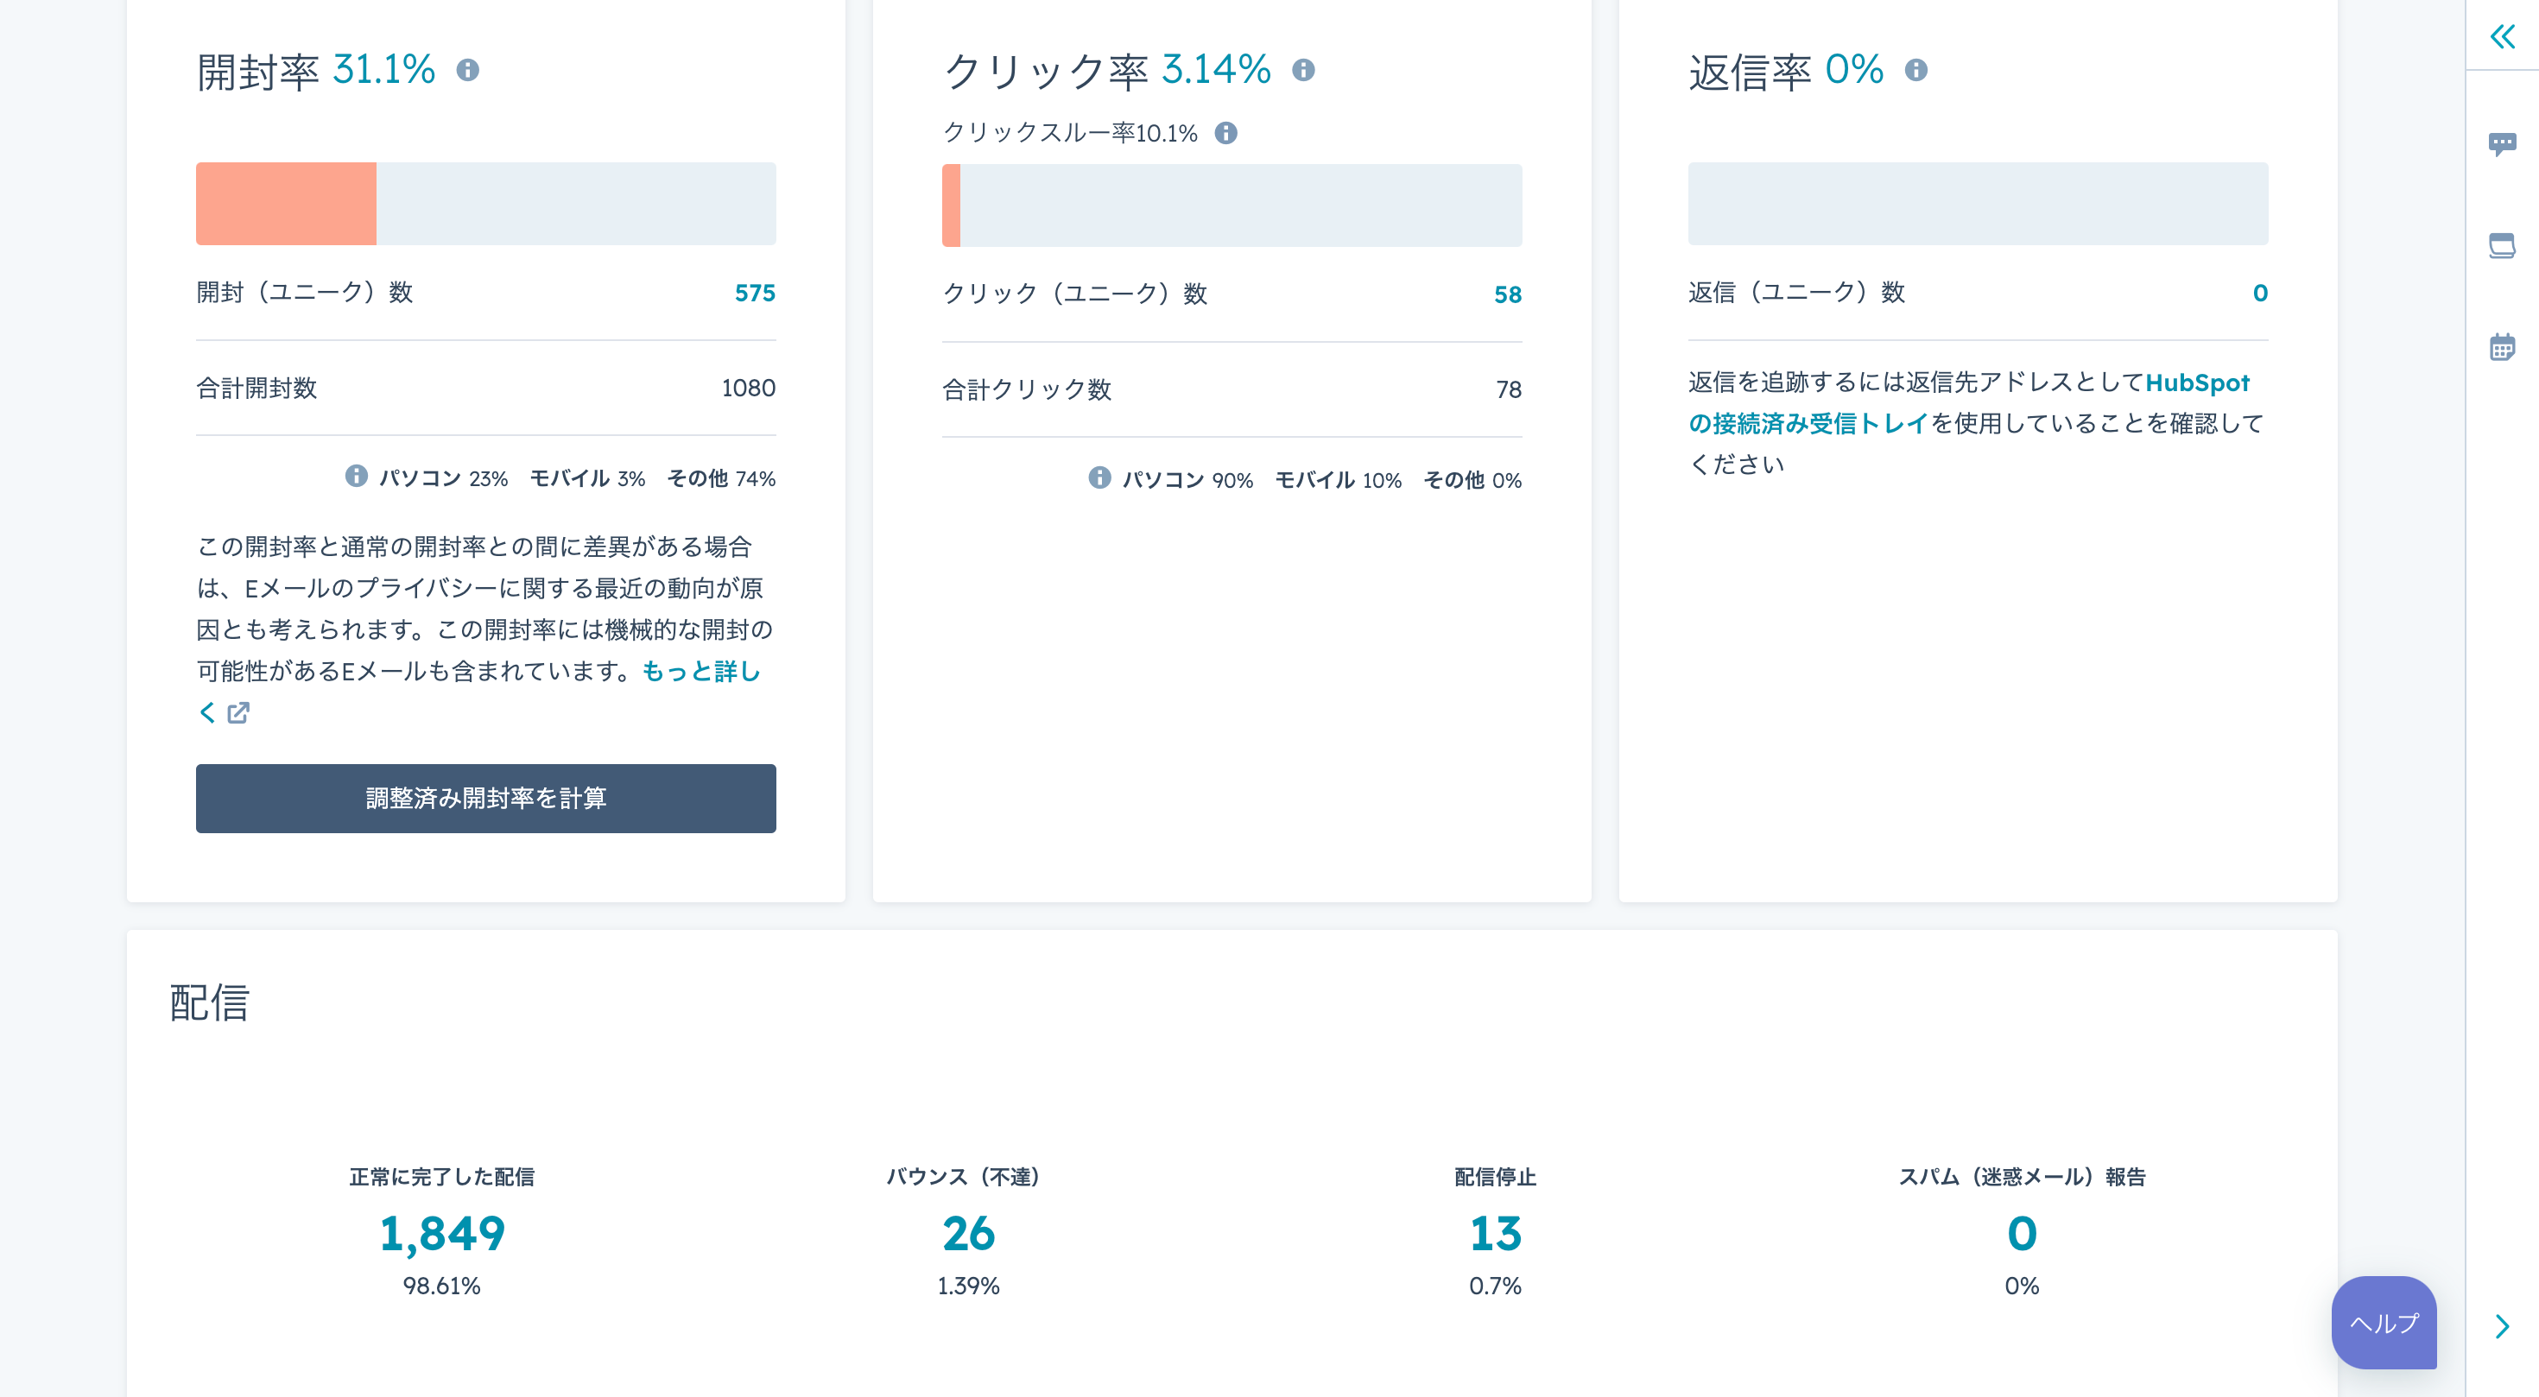2539x1397 pixels.
Task: Click unique replies count 0
Action: [2260, 293]
